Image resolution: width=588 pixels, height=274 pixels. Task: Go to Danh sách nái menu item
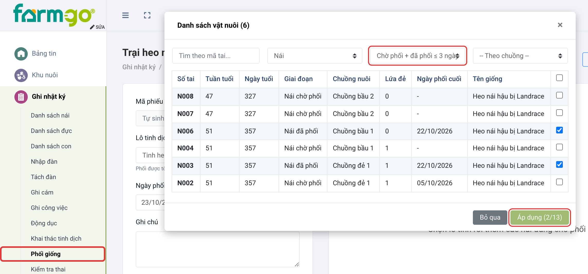click(50, 115)
